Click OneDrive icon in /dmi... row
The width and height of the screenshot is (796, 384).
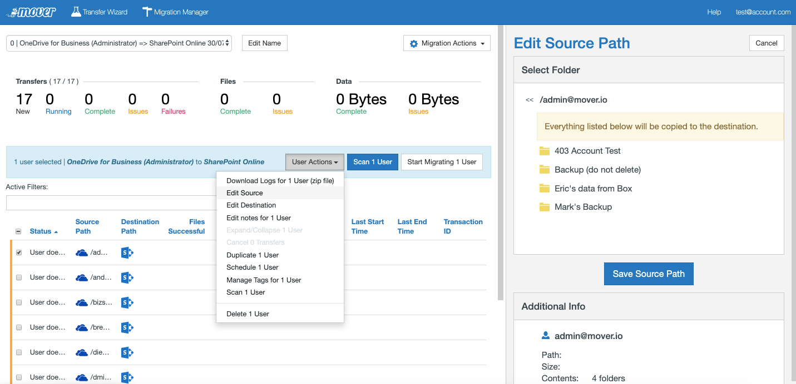(82, 378)
